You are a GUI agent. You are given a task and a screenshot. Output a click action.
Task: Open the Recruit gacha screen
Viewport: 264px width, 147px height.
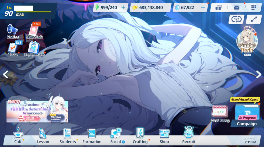(x=189, y=136)
